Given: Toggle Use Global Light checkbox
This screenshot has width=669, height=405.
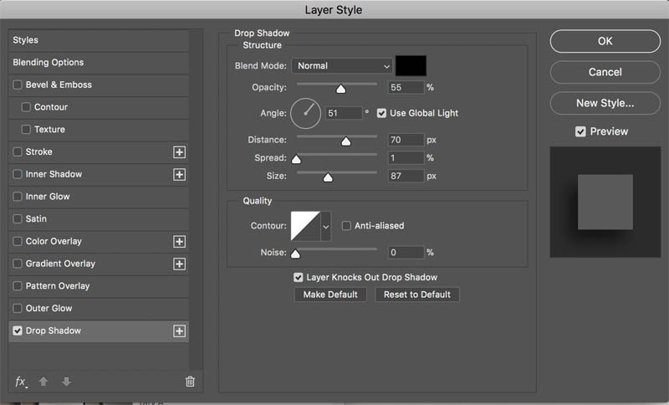Looking at the screenshot, I should pyautogui.click(x=381, y=113).
